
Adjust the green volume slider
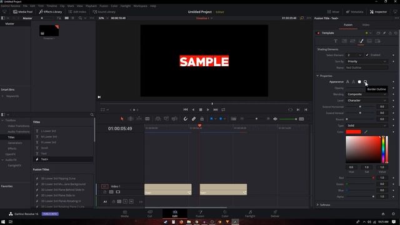(288, 119)
